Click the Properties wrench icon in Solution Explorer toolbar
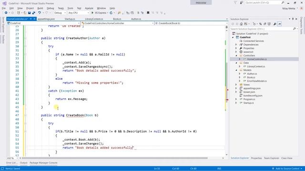The width and height of the screenshot is (305, 171). (275, 24)
